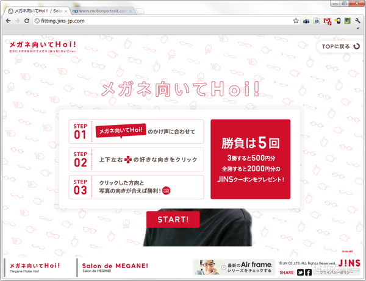366x281 pixels.
Task: Click the red directional pad icon in STEP 02
Action: (128, 160)
